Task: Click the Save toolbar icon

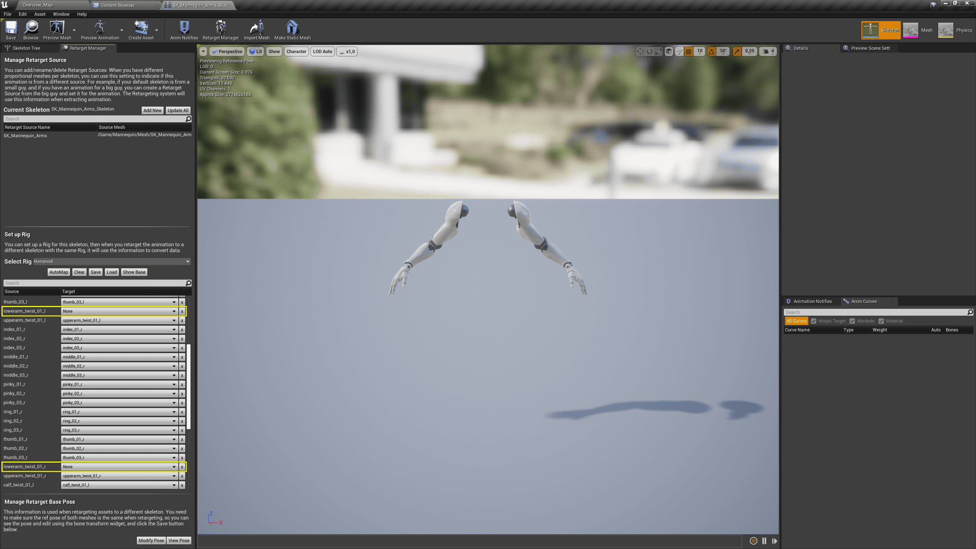Action: click(10, 29)
